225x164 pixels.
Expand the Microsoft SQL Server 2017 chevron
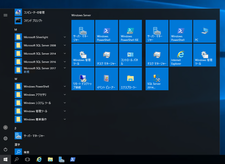[65, 68]
